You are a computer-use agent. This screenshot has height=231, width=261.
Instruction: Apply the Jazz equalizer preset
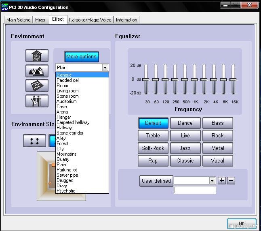(185, 148)
